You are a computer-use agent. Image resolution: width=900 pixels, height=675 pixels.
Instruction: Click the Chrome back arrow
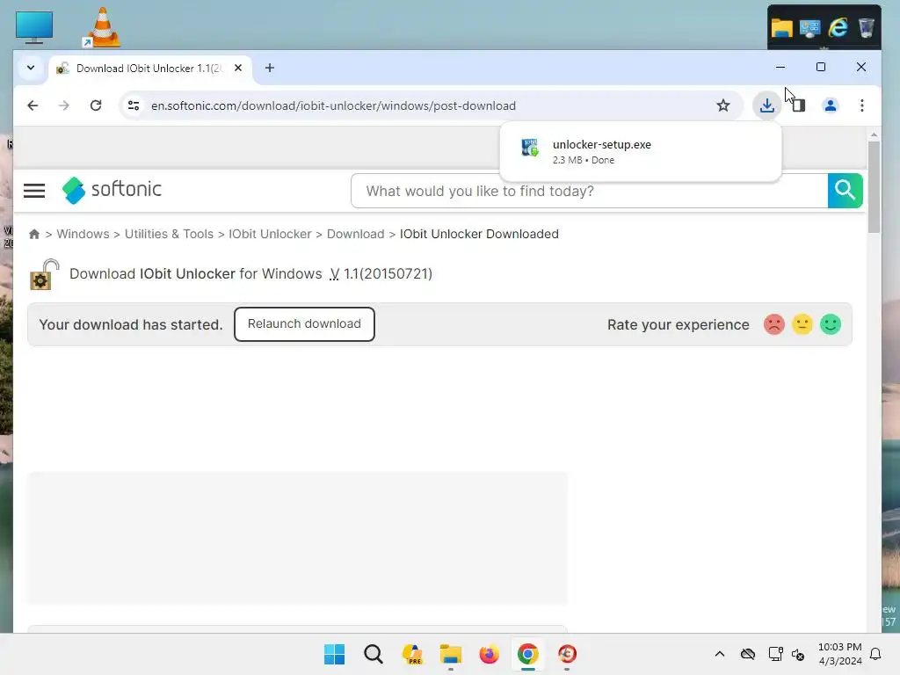click(33, 105)
